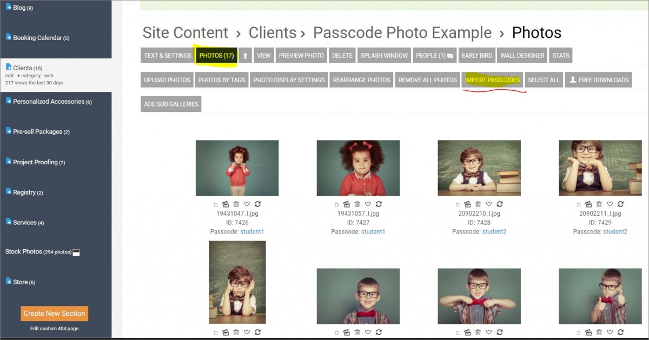Image resolution: width=649 pixels, height=340 pixels.
Task: Click the replace arrows icon for 19431047_l.jpg
Action: click(x=257, y=204)
